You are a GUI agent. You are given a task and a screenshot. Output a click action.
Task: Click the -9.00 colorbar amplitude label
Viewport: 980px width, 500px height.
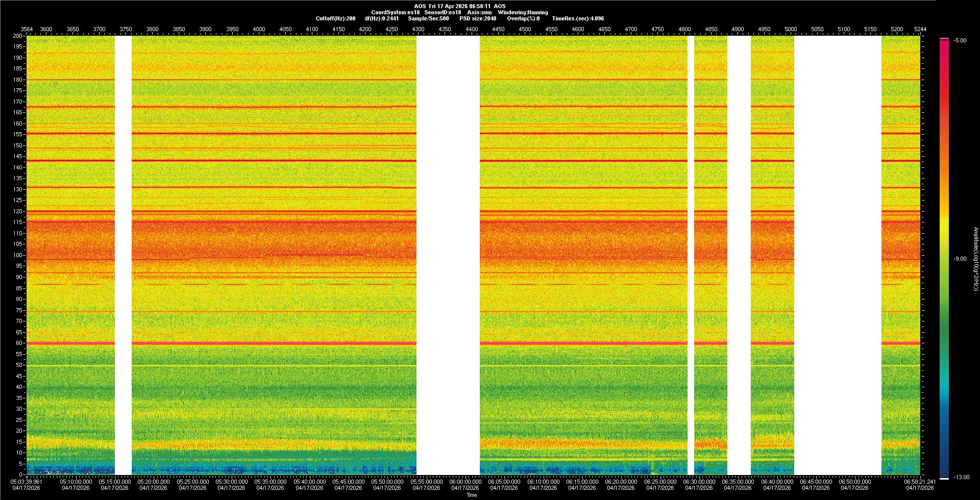click(960, 259)
